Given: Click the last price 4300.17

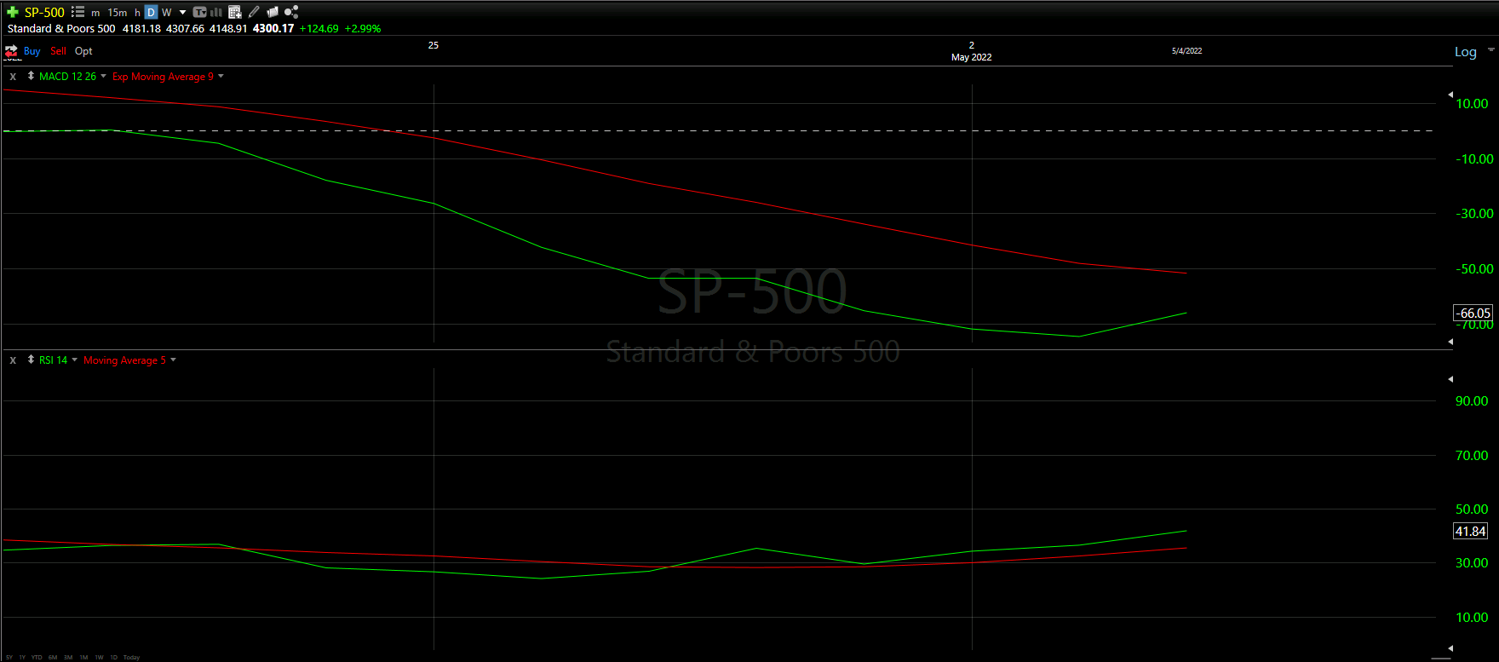Looking at the screenshot, I should pos(273,28).
